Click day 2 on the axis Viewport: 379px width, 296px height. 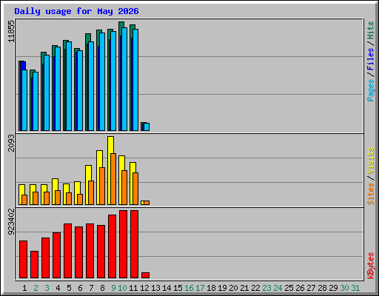[36, 288]
